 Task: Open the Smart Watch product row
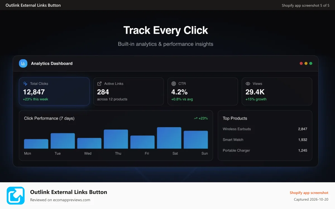(265, 140)
